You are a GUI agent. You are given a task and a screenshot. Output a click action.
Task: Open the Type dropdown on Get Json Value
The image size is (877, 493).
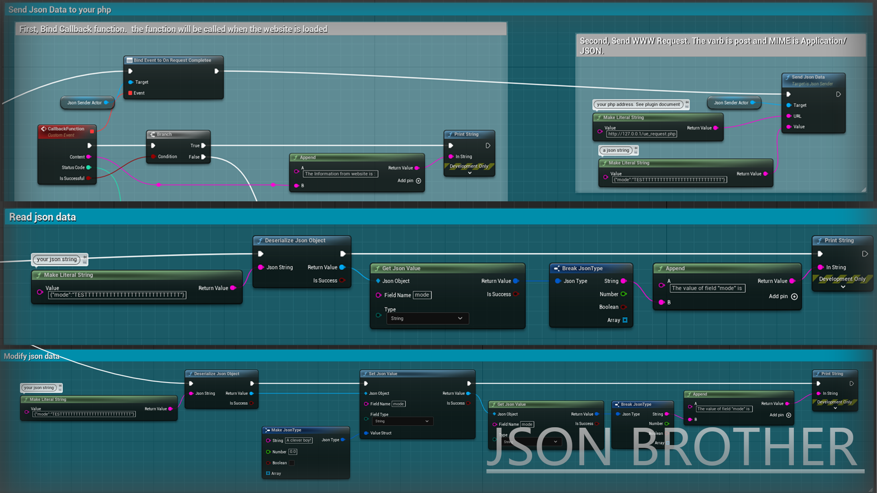pos(427,318)
